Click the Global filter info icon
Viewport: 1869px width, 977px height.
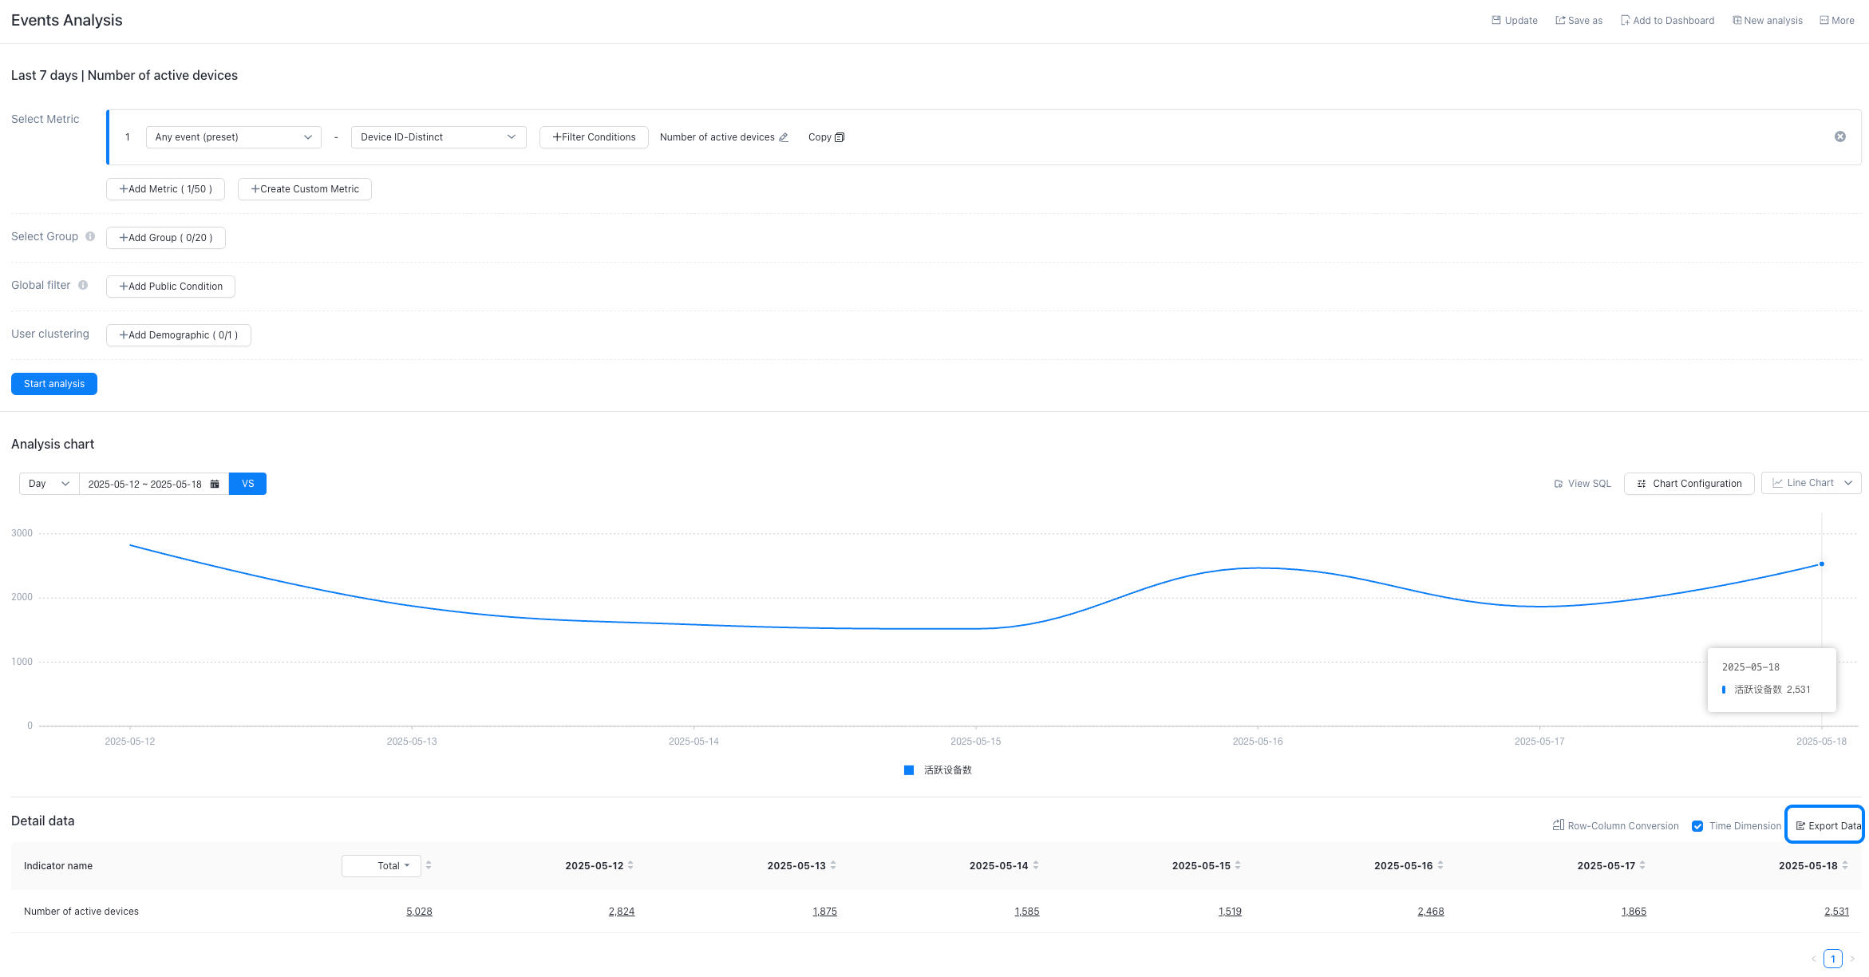click(x=83, y=285)
